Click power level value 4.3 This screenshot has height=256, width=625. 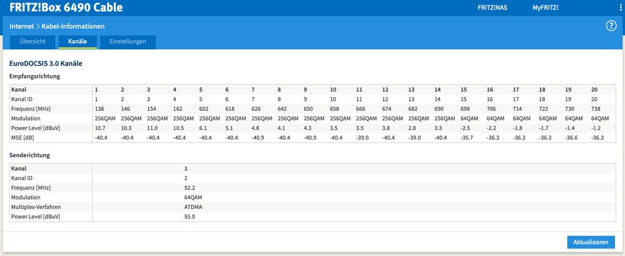click(307, 128)
